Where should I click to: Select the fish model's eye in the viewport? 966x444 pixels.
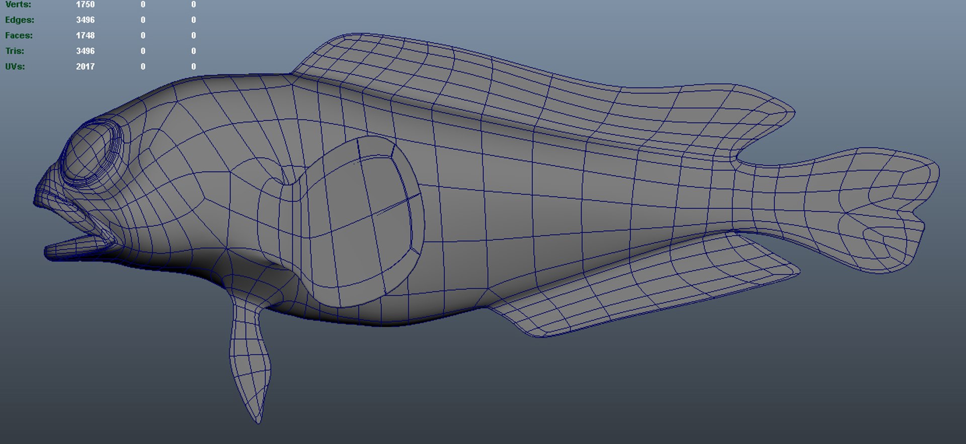(x=91, y=152)
